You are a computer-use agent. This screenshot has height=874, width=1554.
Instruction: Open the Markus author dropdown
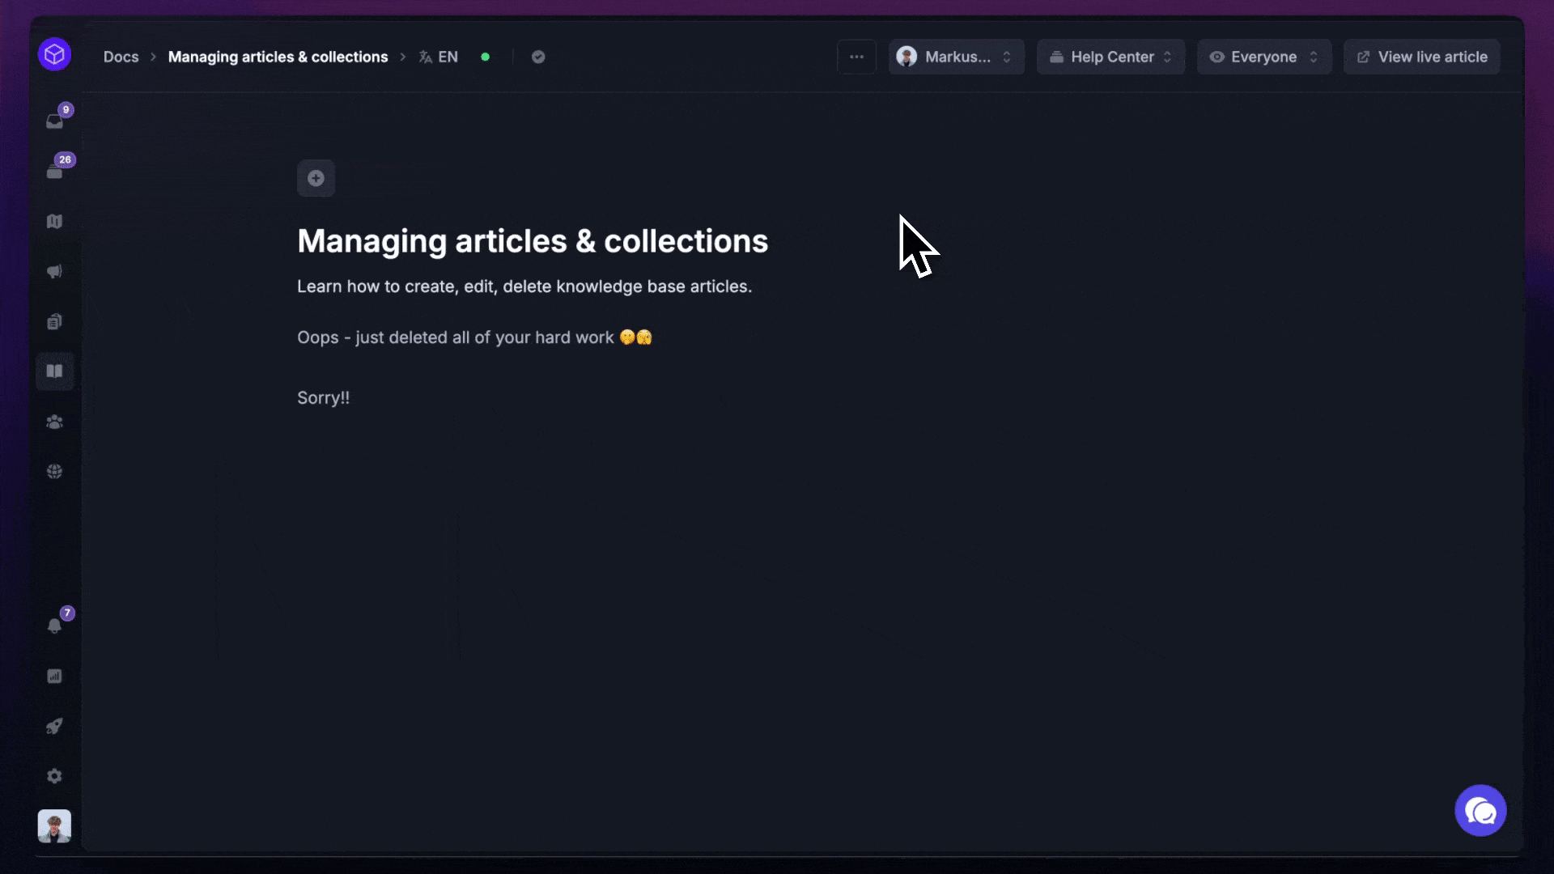(956, 57)
